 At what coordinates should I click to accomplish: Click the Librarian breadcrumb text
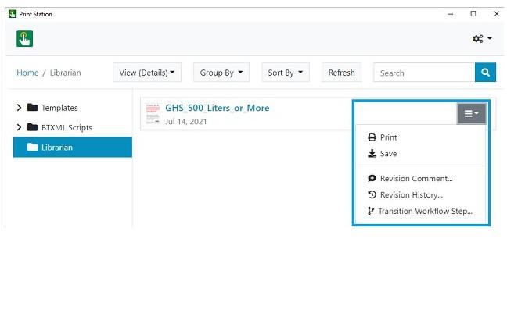coord(65,73)
